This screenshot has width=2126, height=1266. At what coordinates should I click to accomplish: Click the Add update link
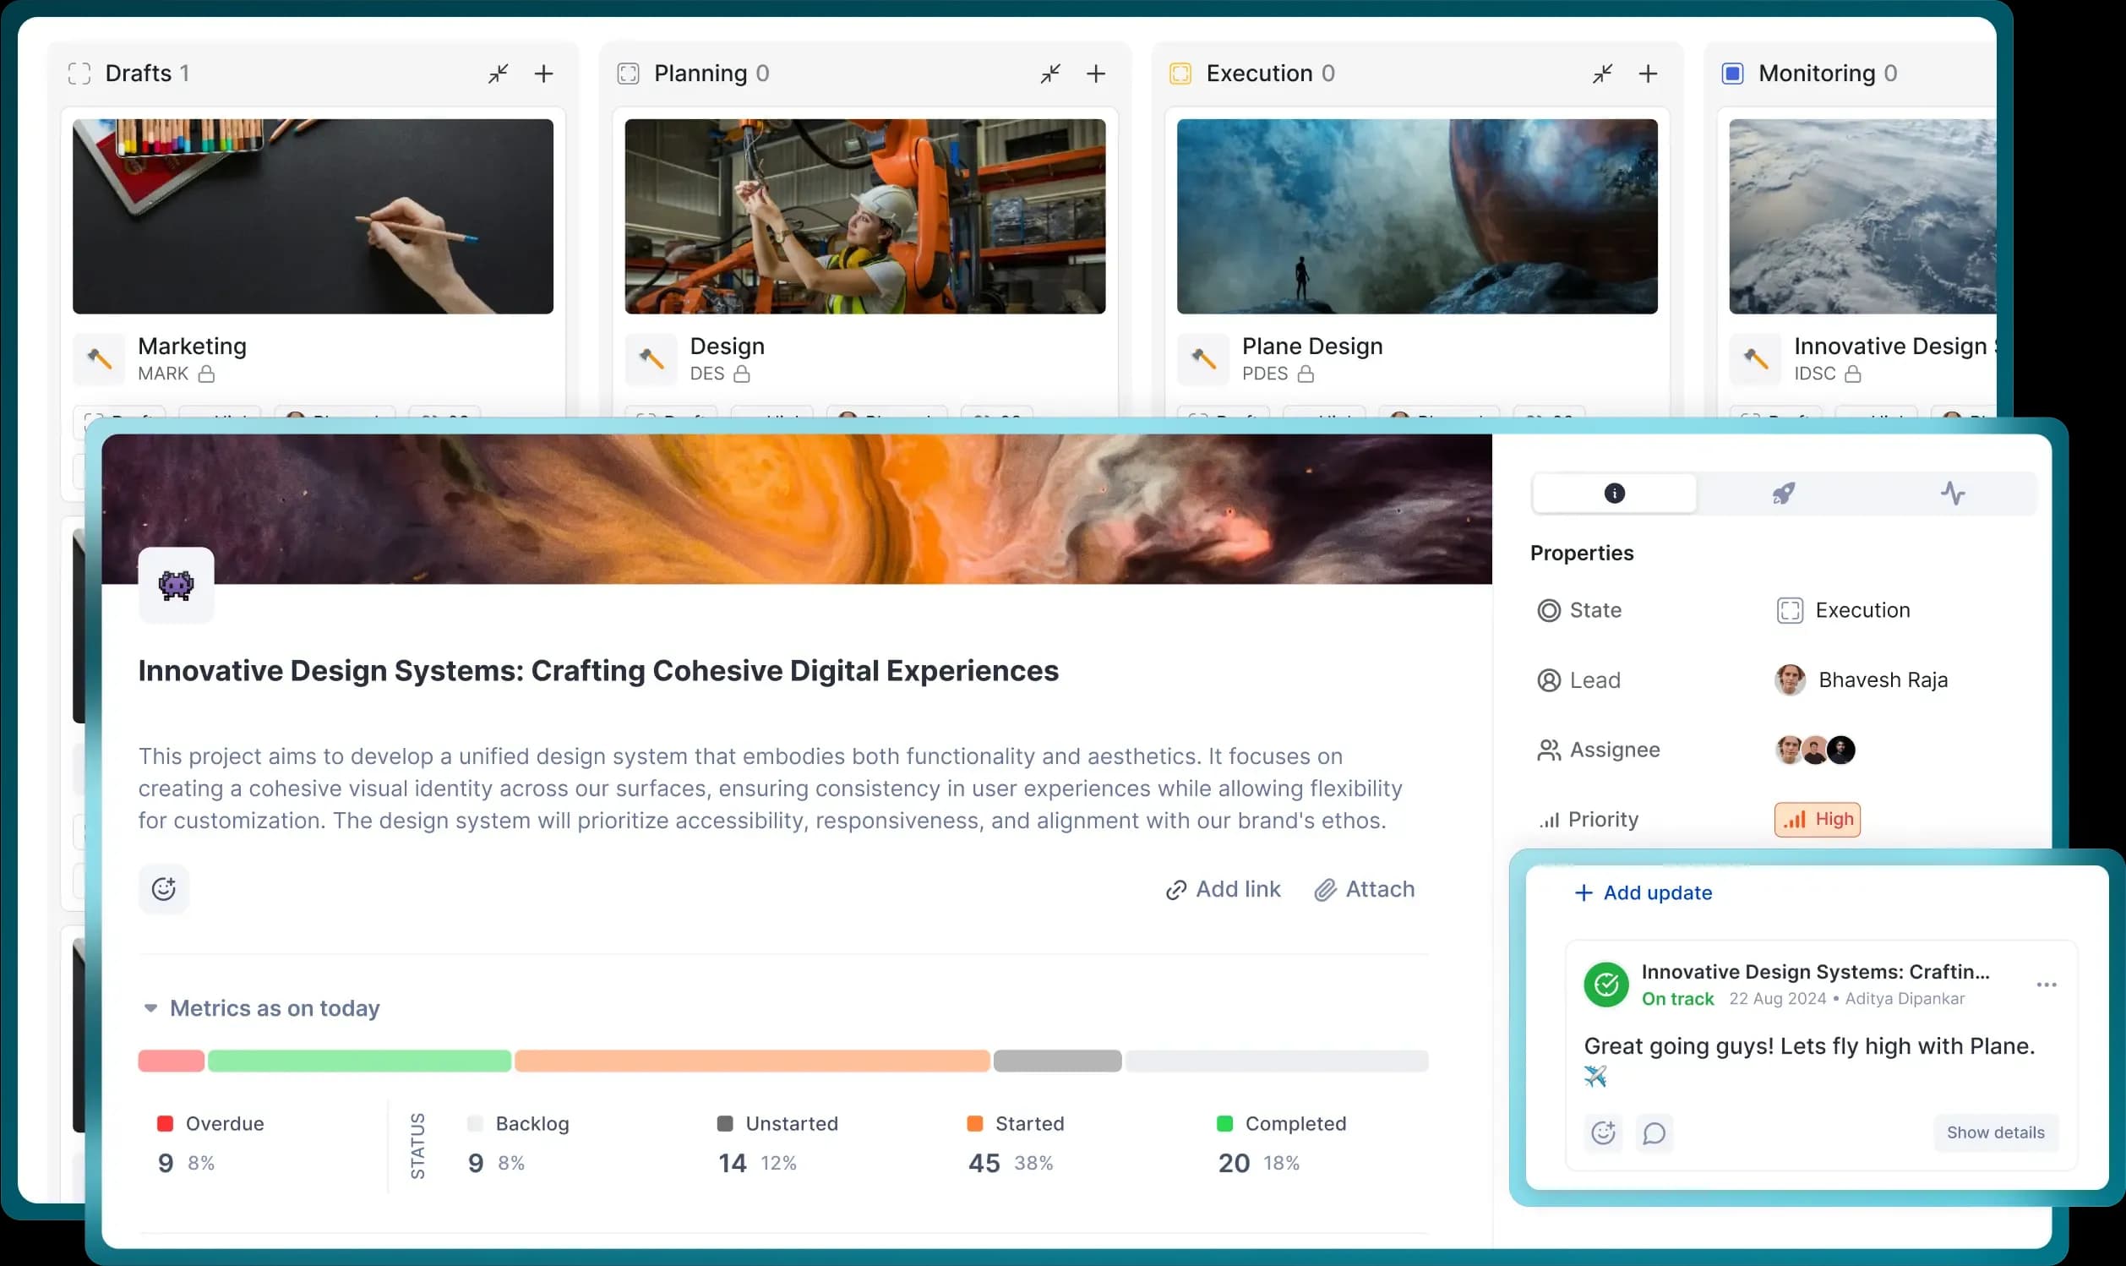pos(1643,892)
